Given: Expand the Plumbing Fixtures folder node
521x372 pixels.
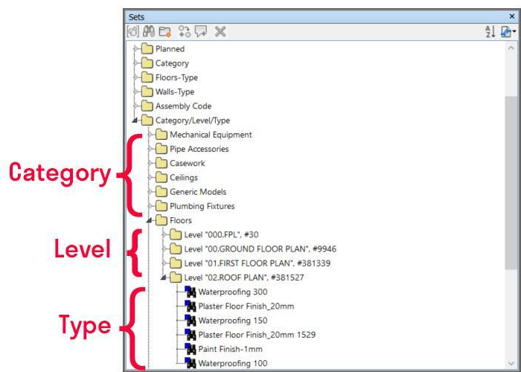Looking at the screenshot, I should point(150,206).
